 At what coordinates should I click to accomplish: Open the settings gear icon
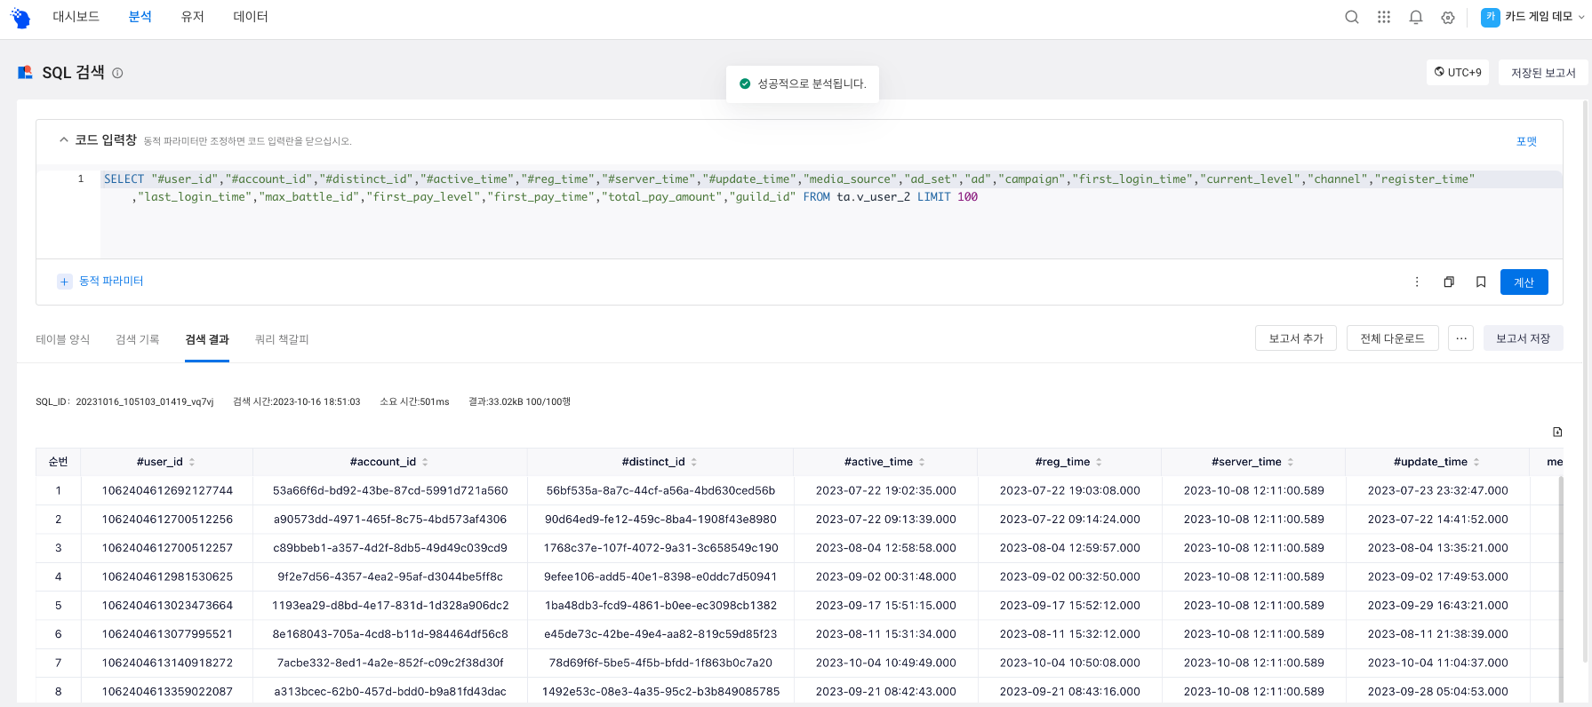pos(1448,17)
